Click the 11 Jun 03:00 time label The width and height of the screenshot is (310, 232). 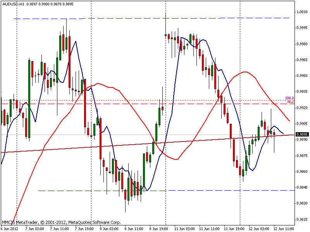(184, 229)
